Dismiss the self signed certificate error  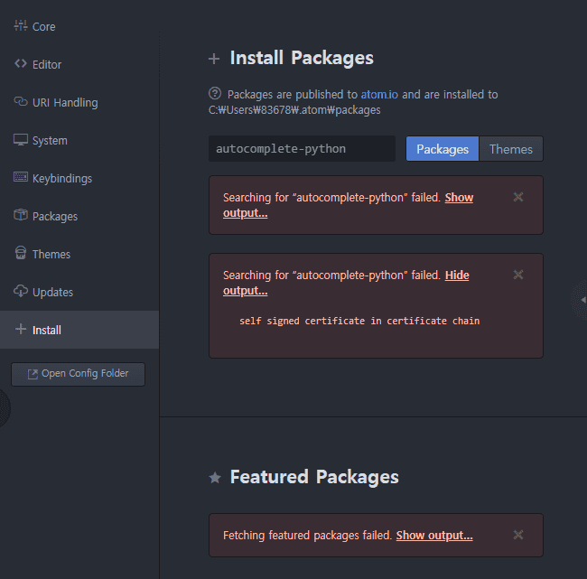pos(518,275)
